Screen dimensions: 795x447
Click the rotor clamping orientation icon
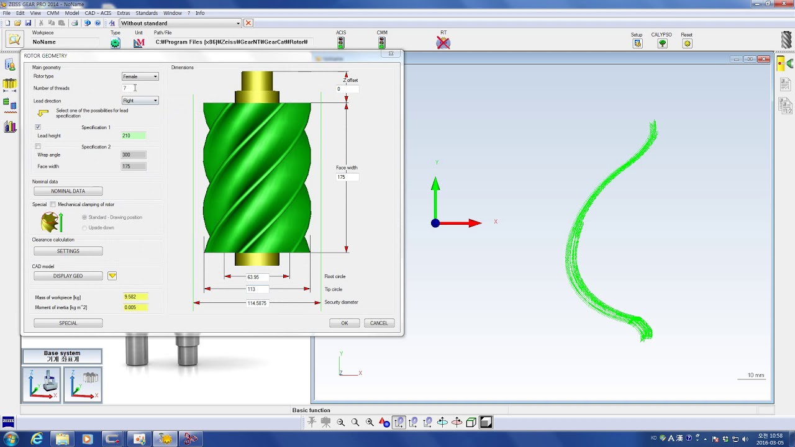pyautogui.click(x=52, y=222)
